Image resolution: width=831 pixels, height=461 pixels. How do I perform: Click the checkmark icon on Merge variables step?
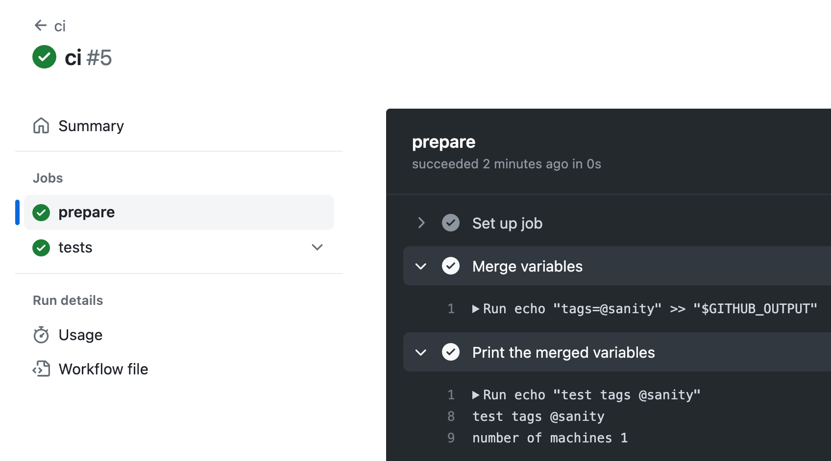tap(451, 266)
